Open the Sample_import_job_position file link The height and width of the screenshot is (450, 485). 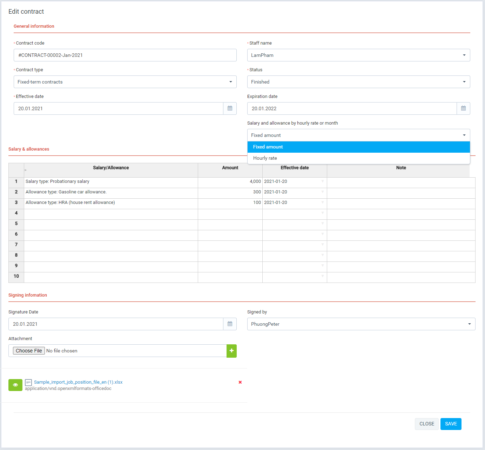click(x=78, y=382)
